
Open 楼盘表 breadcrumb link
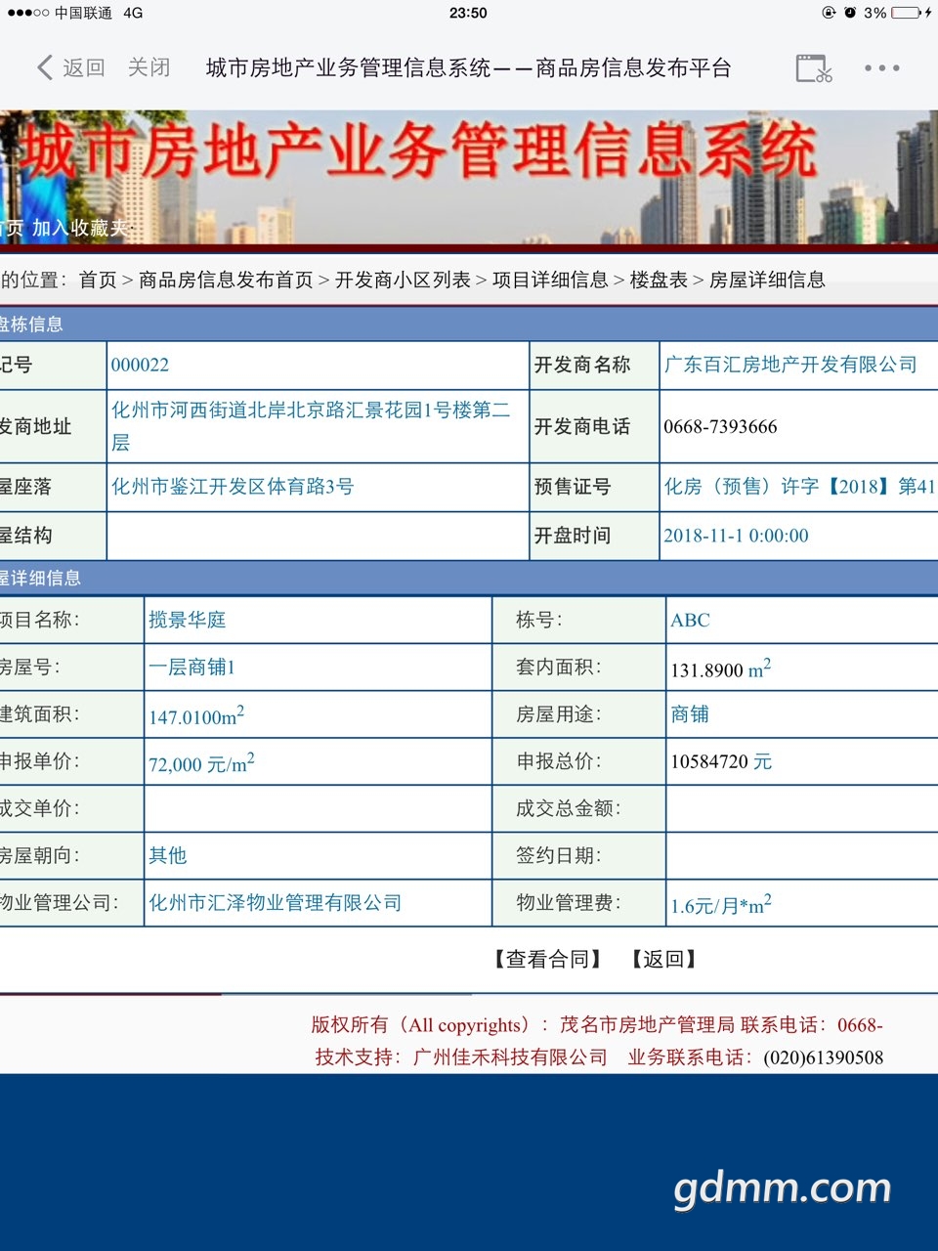[x=659, y=280]
